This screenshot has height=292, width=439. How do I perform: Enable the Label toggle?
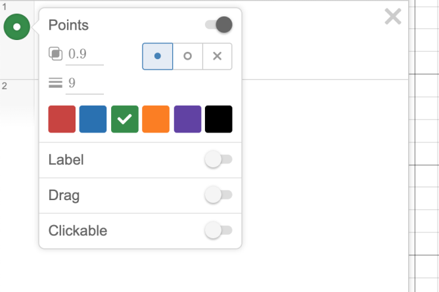(219, 159)
